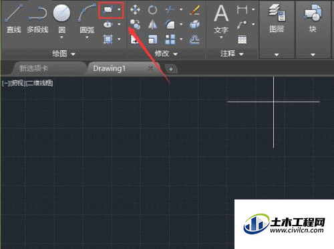Open the Dimension tool dropdown arrow

[253, 9]
